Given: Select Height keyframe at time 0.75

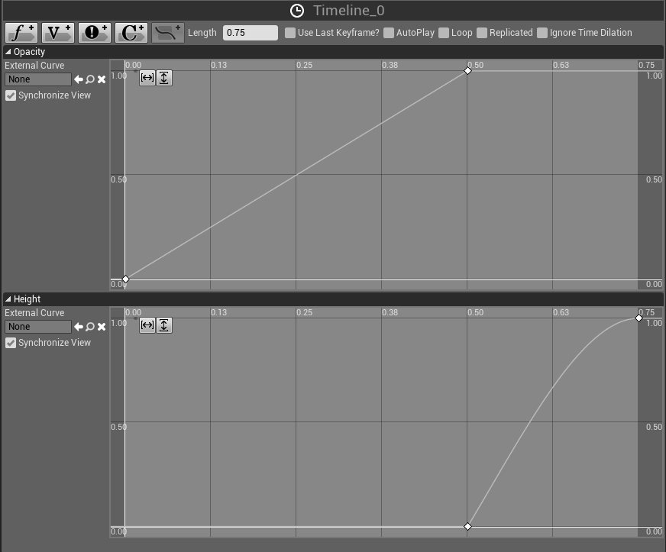Looking at the screenshot, I should click(639, 318).
